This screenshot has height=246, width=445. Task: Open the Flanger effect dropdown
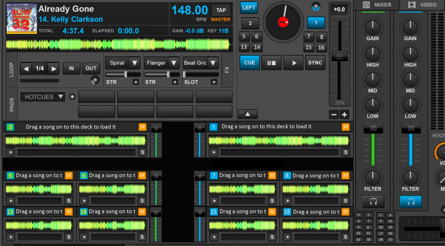[x=174, y=63]
